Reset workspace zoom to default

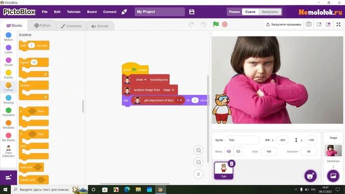pos(198,174)
